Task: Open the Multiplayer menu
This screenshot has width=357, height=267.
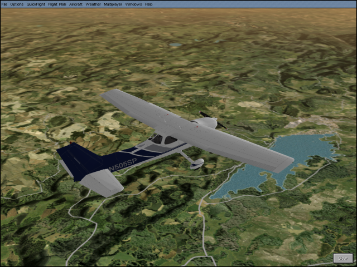Action: point(113,4)
